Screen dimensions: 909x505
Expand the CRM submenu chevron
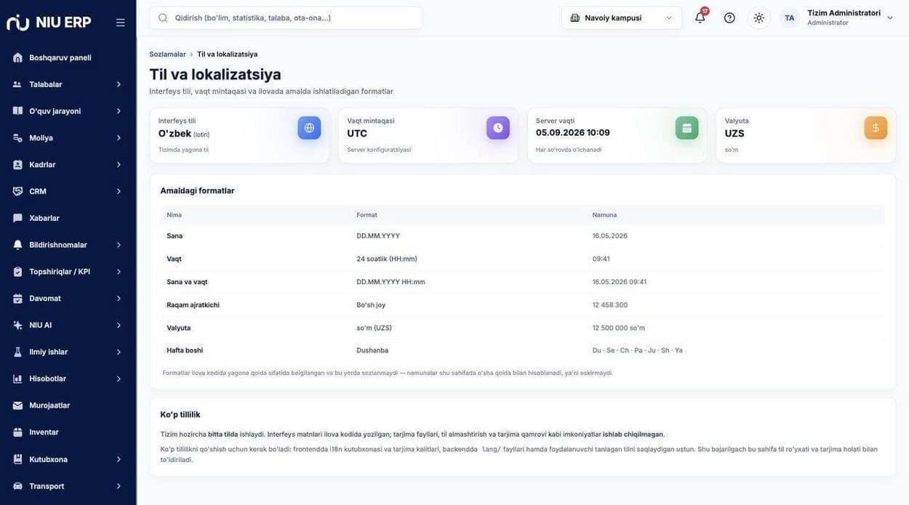(x=119, y=191)
